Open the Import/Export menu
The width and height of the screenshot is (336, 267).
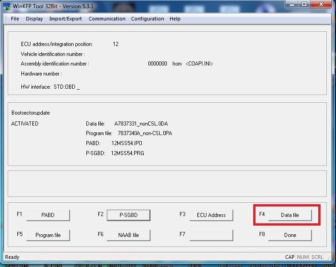pos(65,19)
